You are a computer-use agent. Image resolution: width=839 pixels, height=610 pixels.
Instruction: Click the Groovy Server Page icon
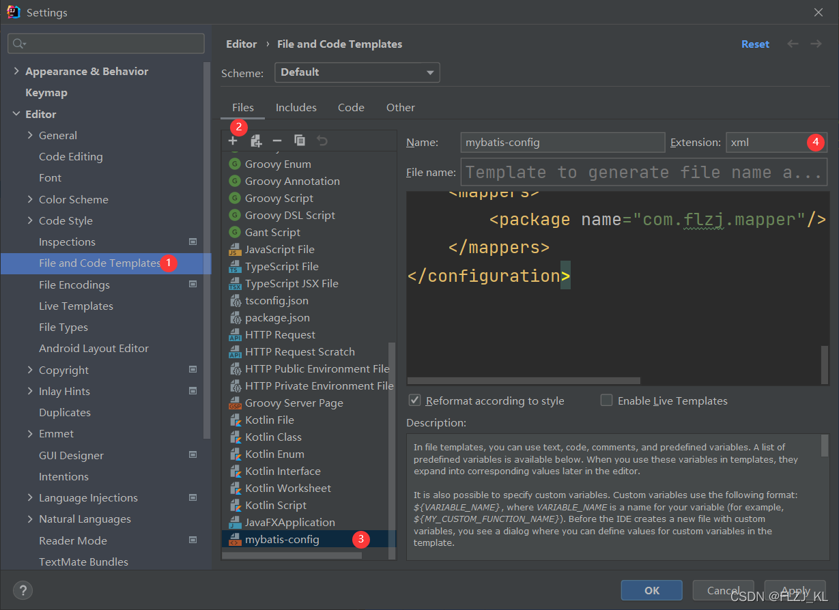[x=235, y=403]
